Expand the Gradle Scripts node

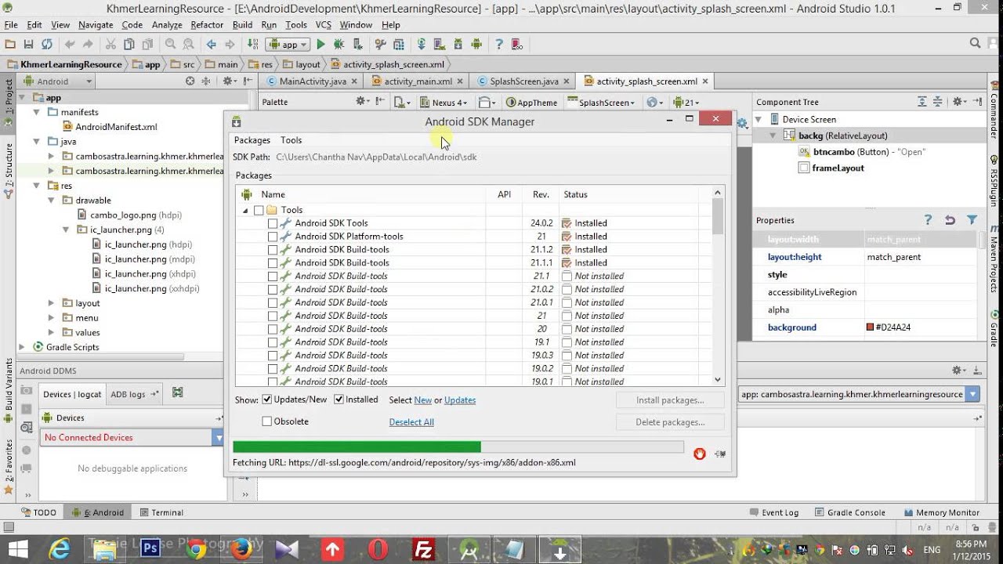click(x=22, y=347)
